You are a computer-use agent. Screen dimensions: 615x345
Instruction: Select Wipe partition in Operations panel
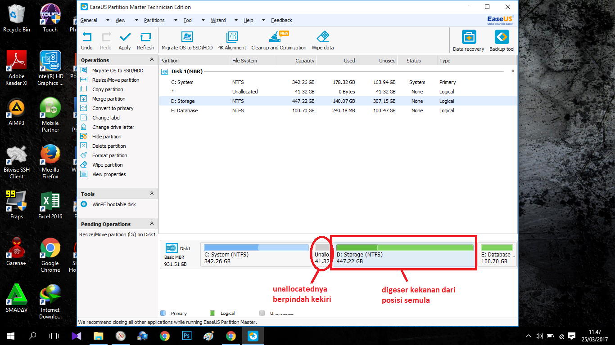point(107,165)
